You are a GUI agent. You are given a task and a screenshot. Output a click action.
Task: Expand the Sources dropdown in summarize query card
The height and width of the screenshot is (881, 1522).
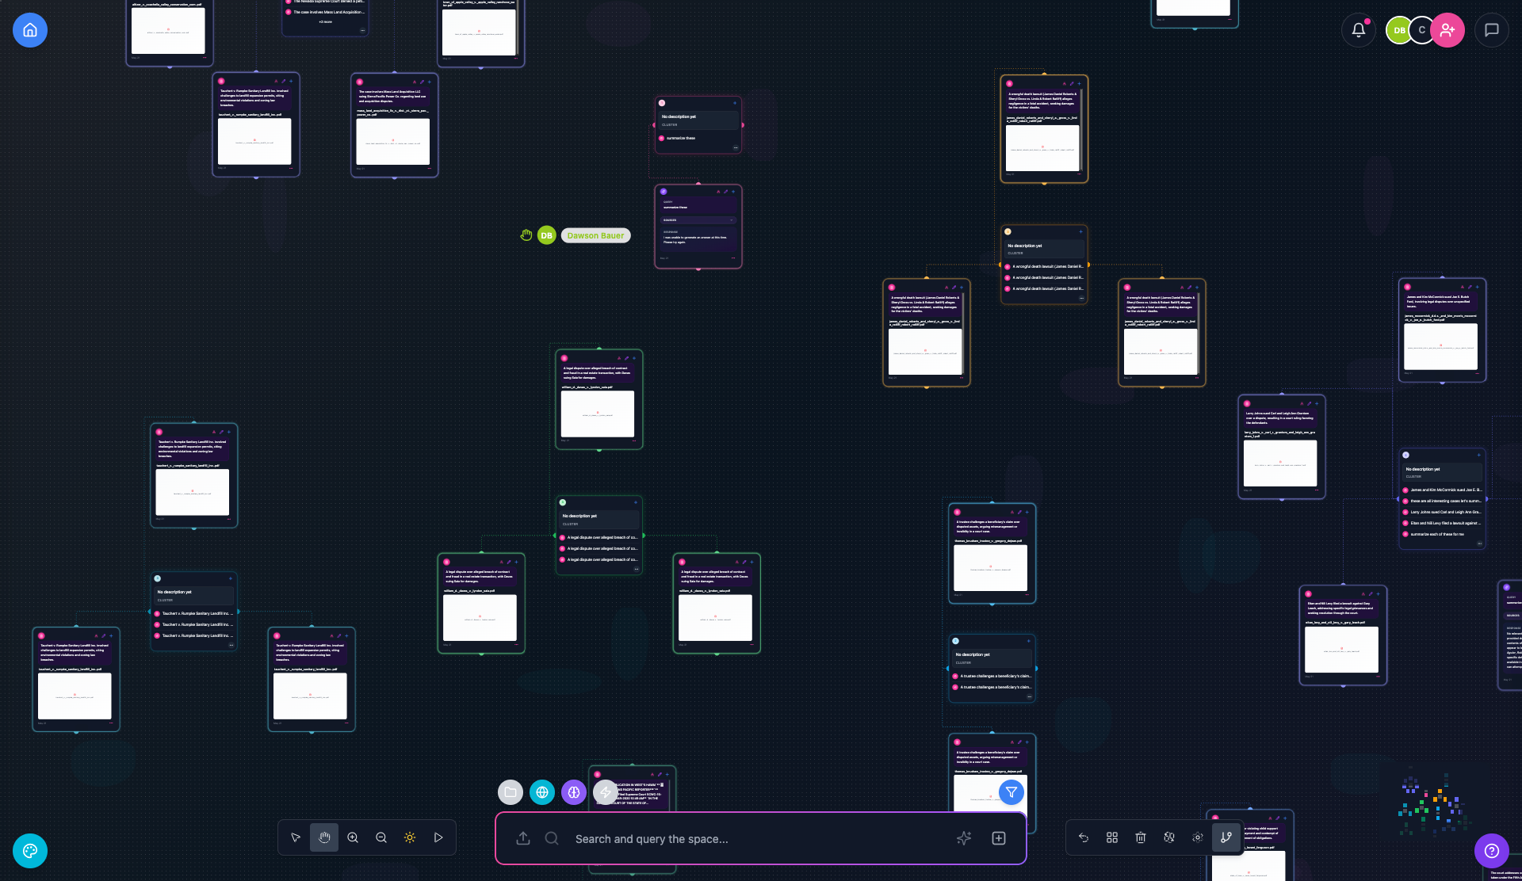click(x=698, y=220)
